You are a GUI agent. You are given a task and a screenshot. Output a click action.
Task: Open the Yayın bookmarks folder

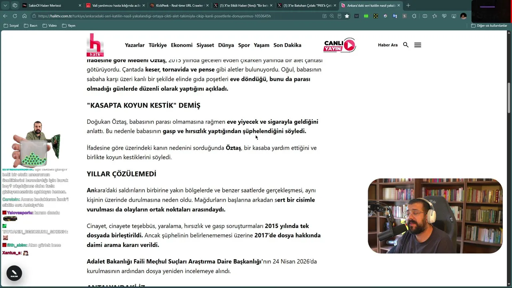coord(68,26)
